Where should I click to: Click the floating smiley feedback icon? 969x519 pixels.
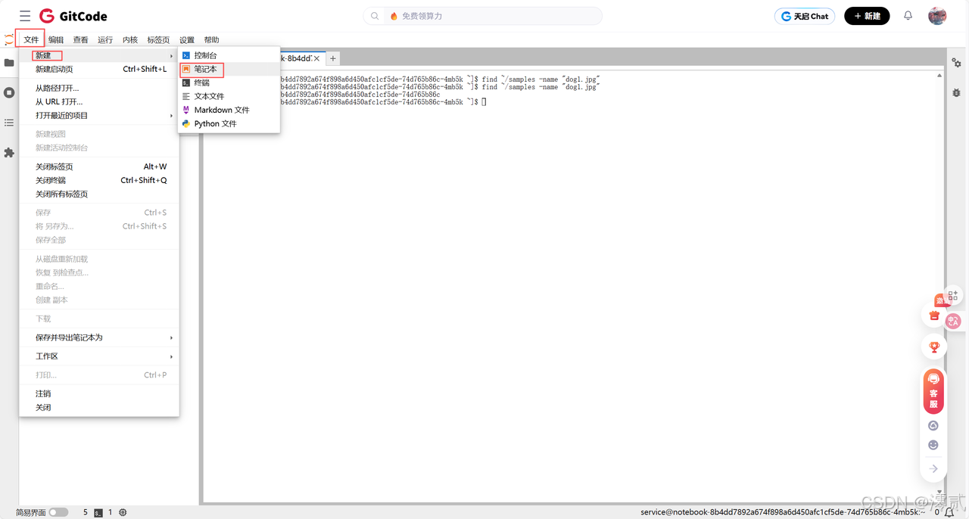pyautogui.click(x=933, y=445)
